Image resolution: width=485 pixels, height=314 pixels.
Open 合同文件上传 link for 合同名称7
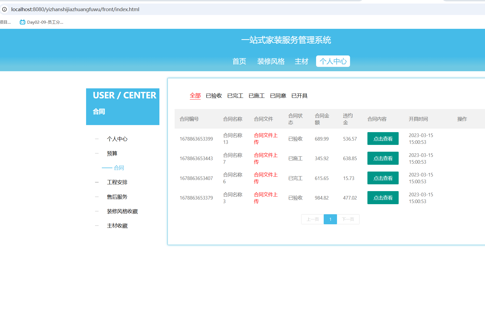(266, 158)
